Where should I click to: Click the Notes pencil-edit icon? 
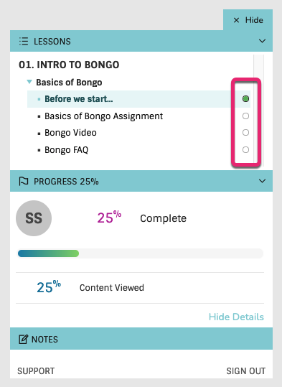(24, 340)
